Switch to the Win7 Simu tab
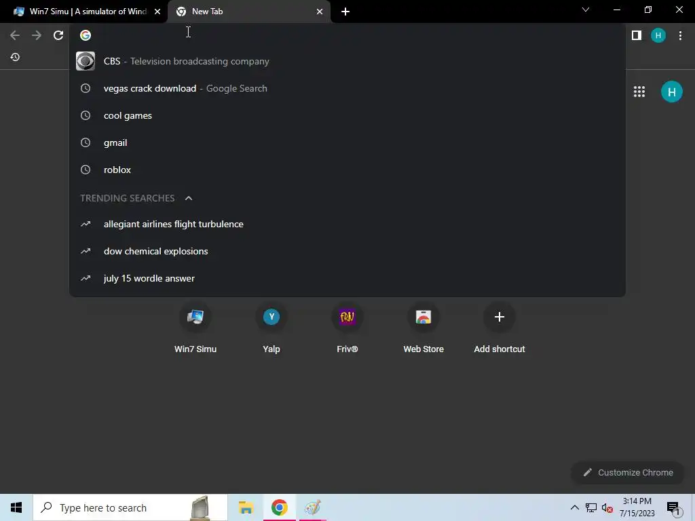This screenshot has width=695, height=521. 83,12
